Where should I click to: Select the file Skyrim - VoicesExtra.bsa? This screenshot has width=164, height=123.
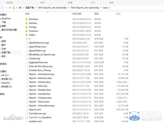point(42,106)
